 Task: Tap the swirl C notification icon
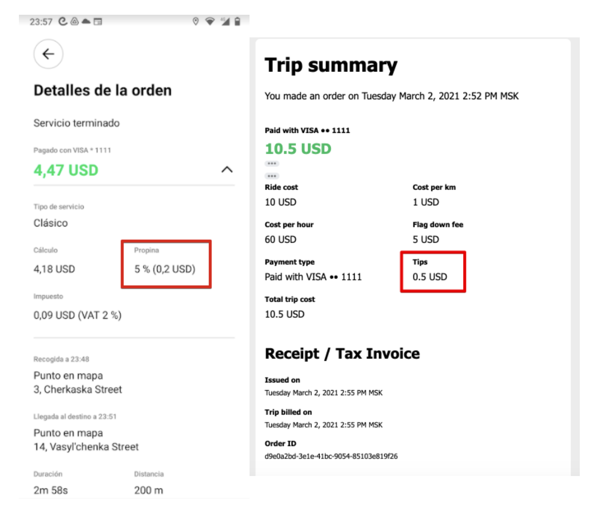(x=63, y=21)
